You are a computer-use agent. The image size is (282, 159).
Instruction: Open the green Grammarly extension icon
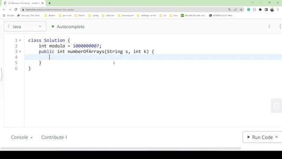click(x=249, y=10)
